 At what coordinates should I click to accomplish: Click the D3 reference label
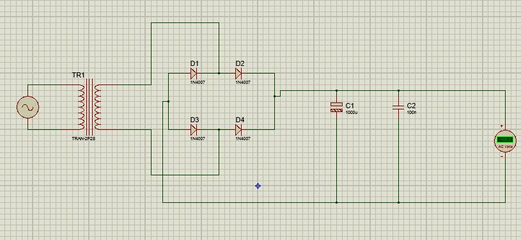click(194, 120)
